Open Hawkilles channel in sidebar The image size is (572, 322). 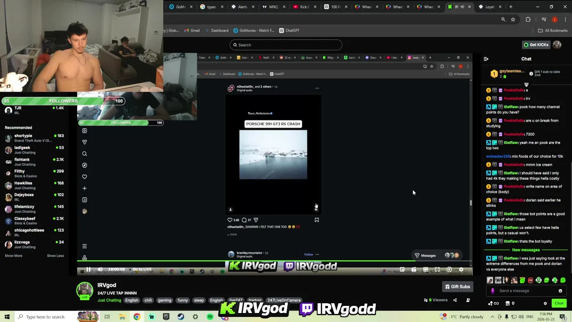[34, 185]
